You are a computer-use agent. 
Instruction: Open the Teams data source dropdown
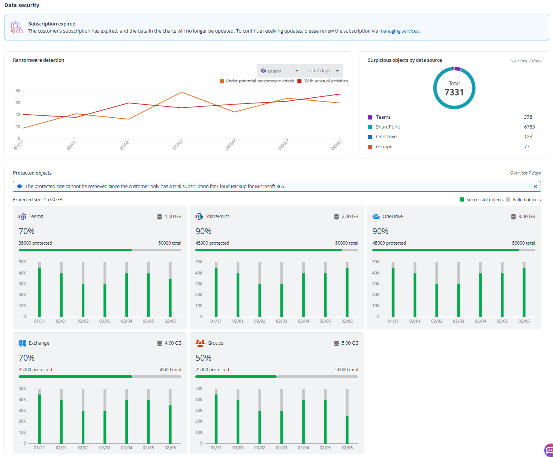279,71
